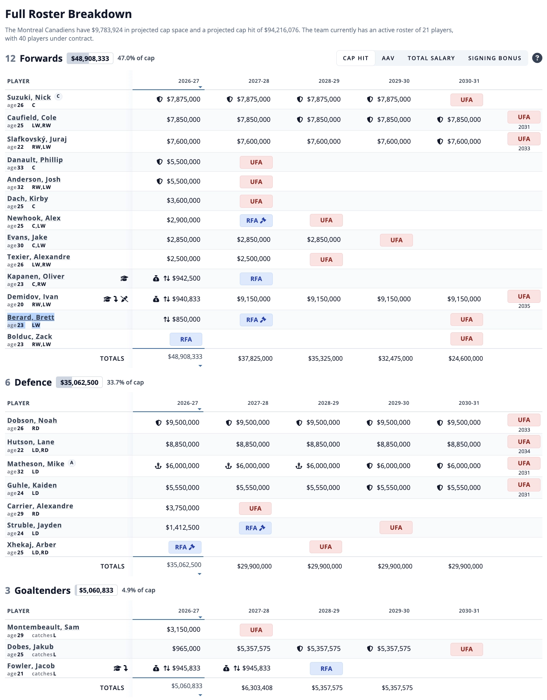Sort forwards by the 2026-27 column arrow
Screen dimensions: 547x700
pos(200,87)
